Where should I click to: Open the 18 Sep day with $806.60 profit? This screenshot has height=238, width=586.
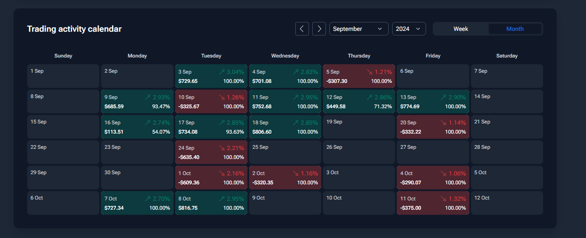pyautogui.click(x=285, y=127)
